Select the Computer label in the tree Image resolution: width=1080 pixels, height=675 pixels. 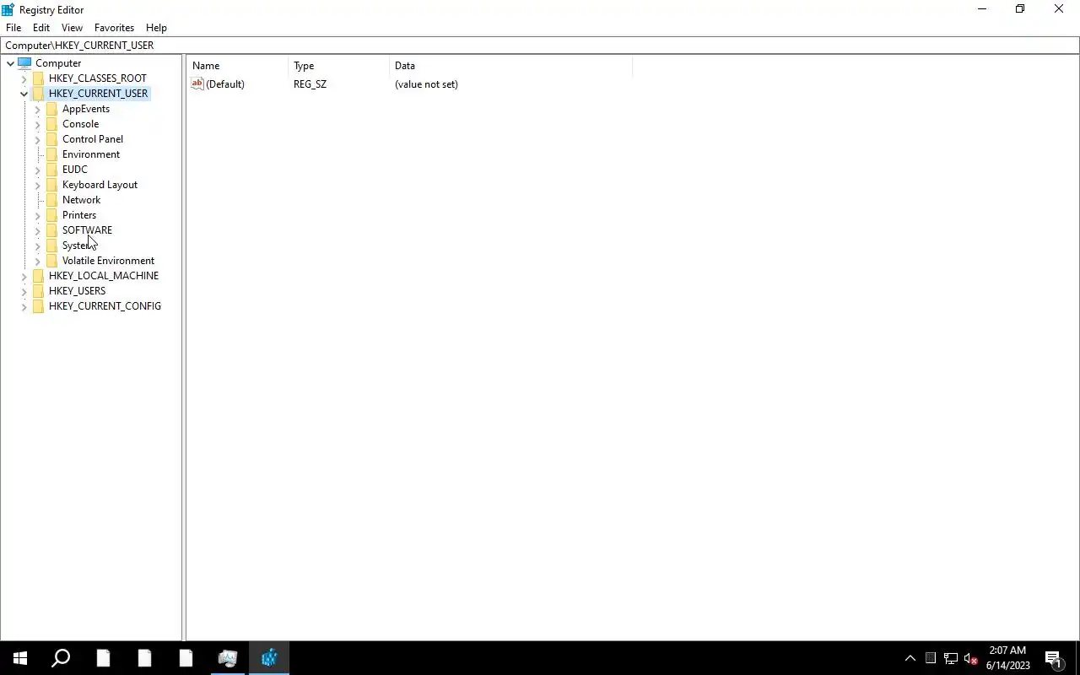pos(58,63)
